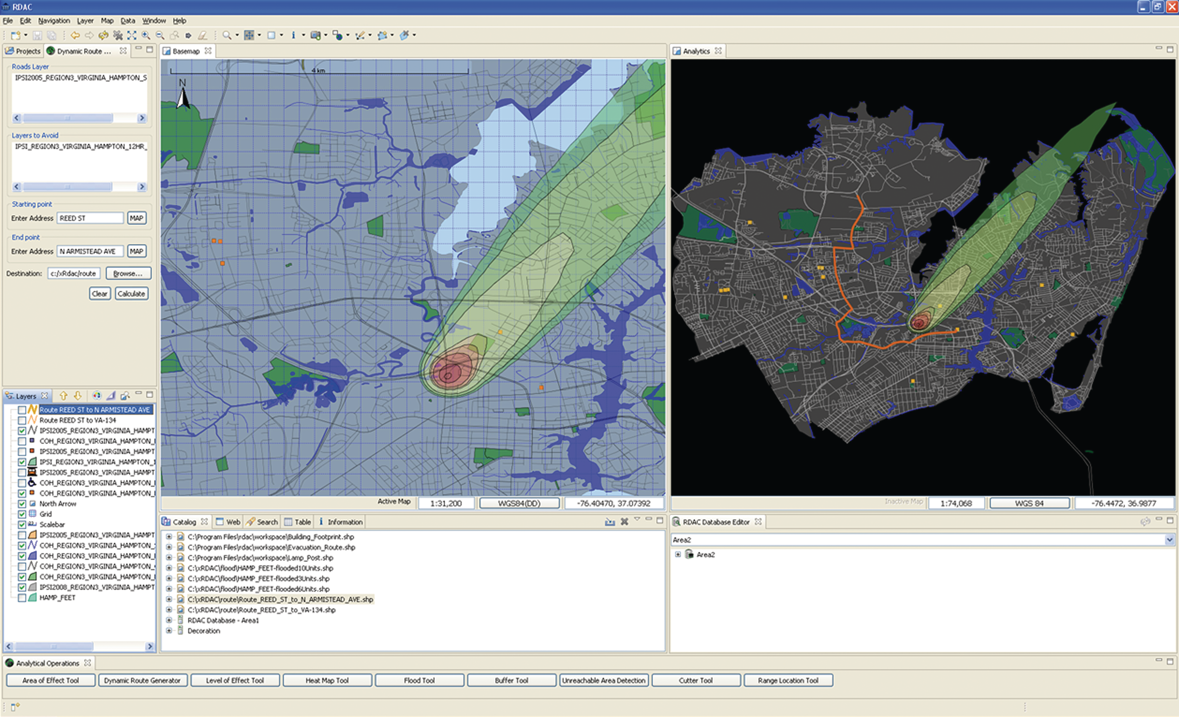This screenshot has height=717, width=1179.
Task: Click the Zoom In magnifier toolbar icon
Action: 145,35
